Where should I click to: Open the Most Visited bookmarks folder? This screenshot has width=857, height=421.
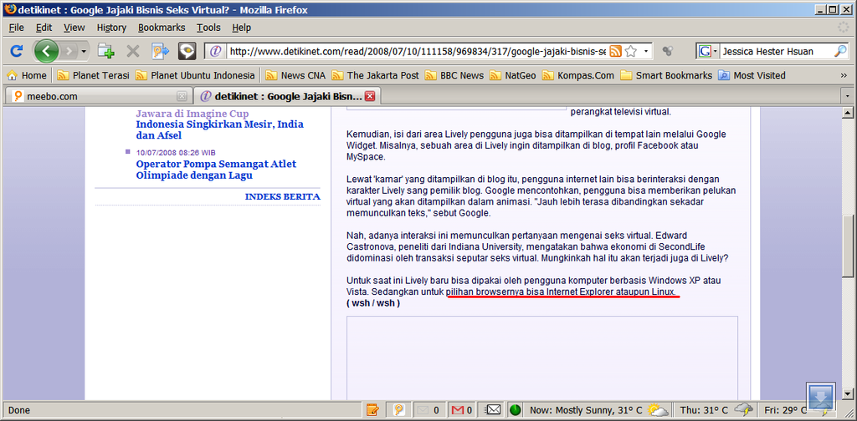[752, 75]
